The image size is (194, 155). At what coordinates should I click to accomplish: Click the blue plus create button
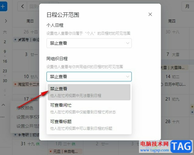(x=3, y=6)
